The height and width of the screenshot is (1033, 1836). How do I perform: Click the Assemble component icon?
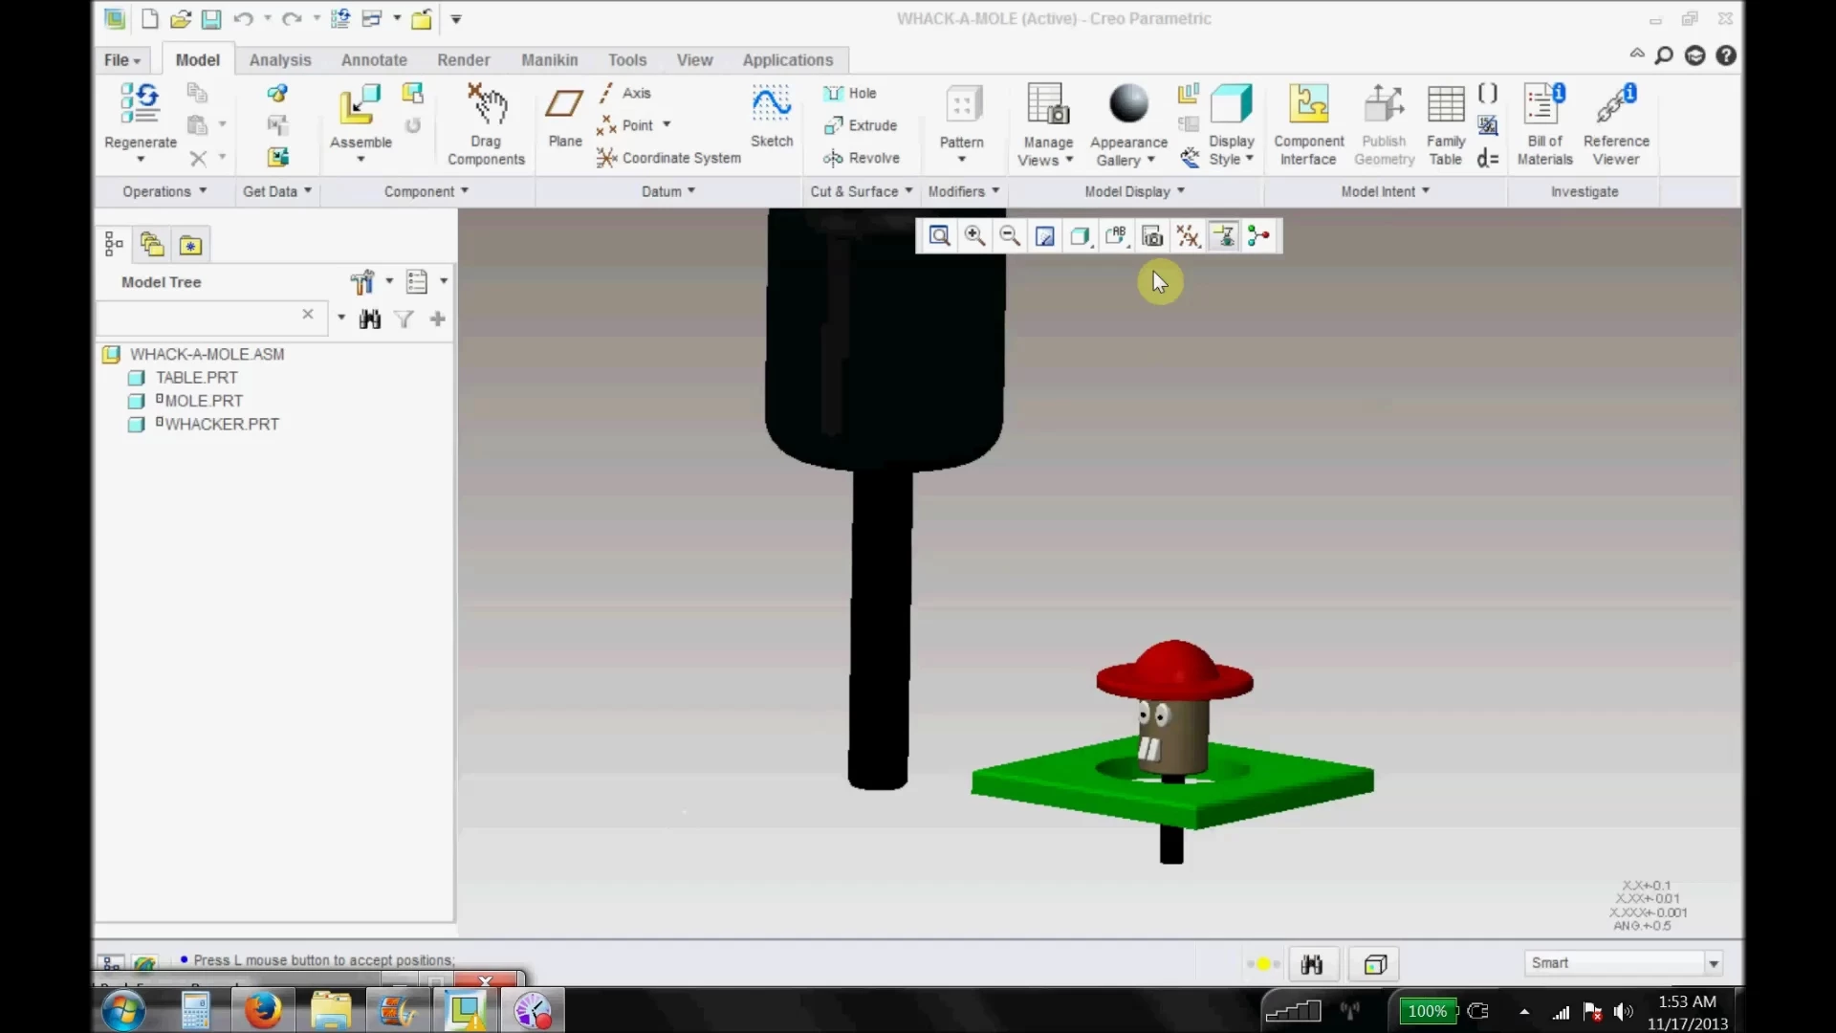(360, 106)
